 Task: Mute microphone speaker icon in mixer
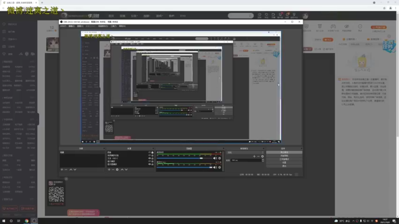tap(215, 167)
